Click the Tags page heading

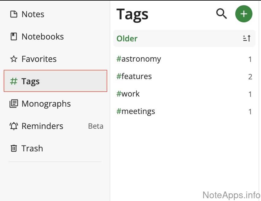132,14
